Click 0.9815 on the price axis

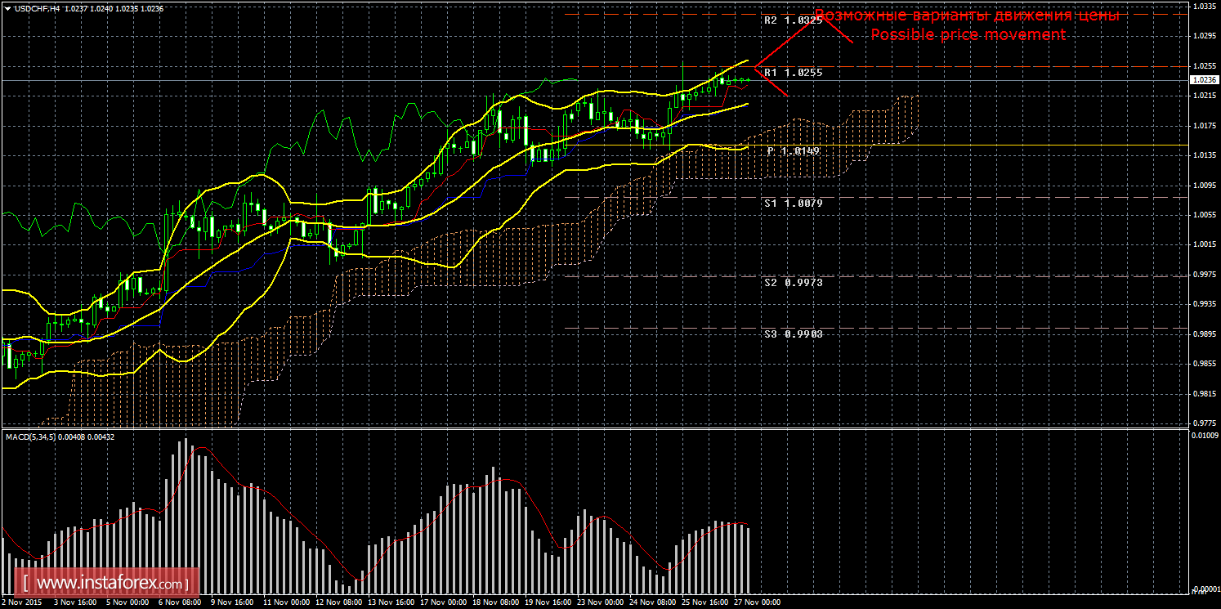1205,393
